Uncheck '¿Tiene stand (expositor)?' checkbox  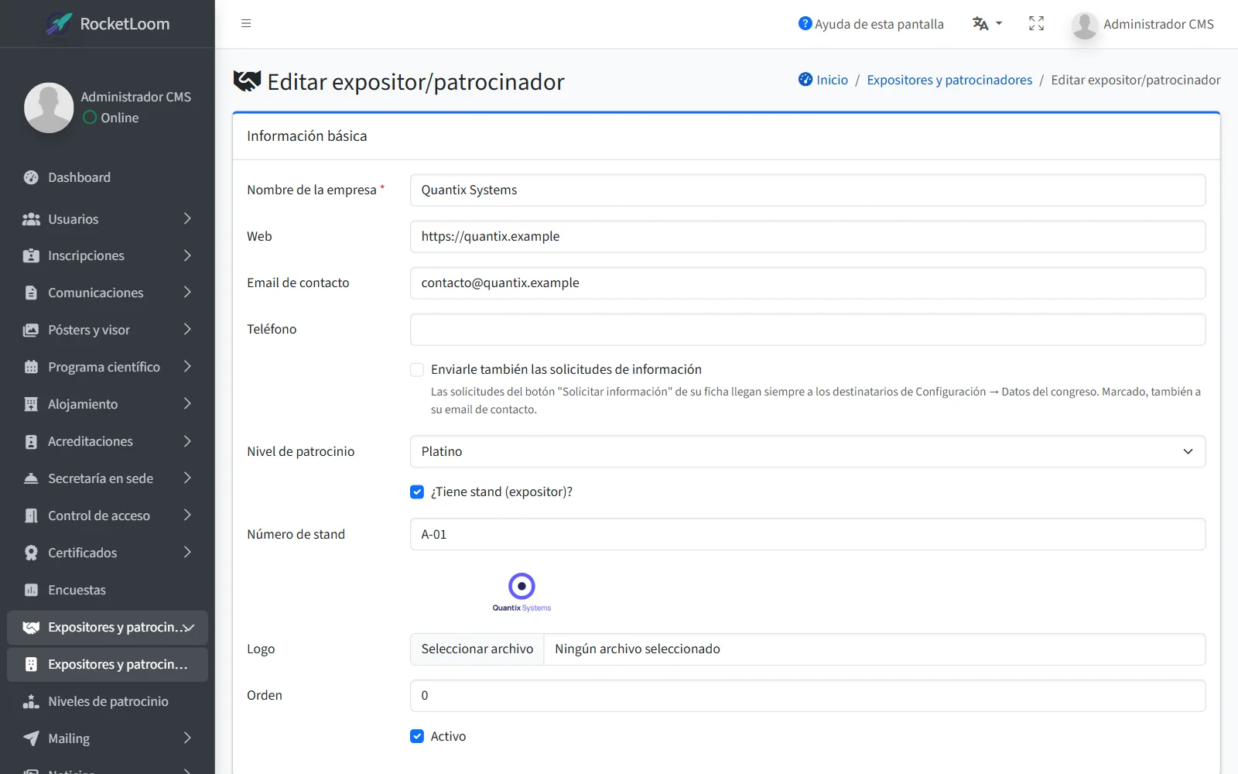(417, 491)
